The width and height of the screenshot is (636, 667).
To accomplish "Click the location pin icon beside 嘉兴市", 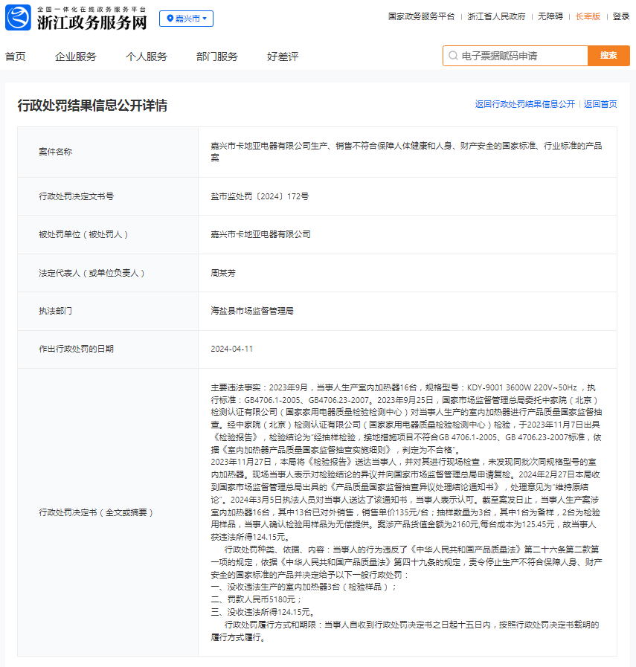I will click(x=170, y=19).
